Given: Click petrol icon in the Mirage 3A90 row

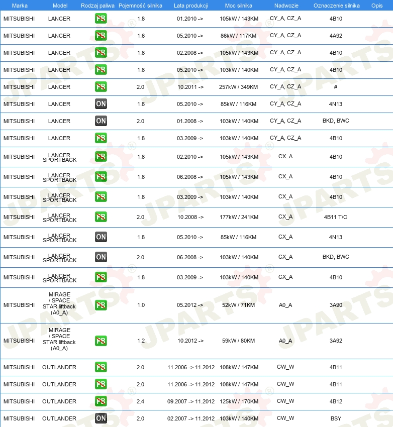Looking at the screenshot, I should [101, 305].
